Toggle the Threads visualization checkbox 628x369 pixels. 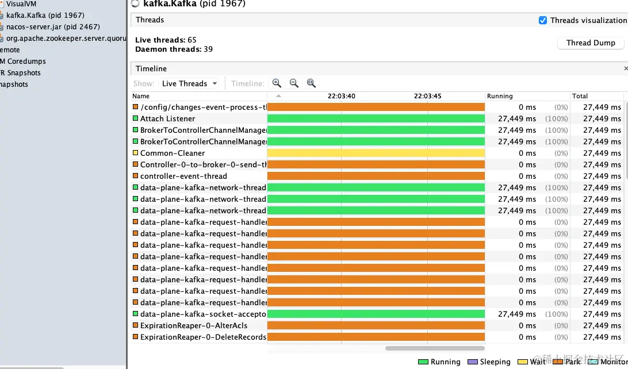(x=543, y=21)
